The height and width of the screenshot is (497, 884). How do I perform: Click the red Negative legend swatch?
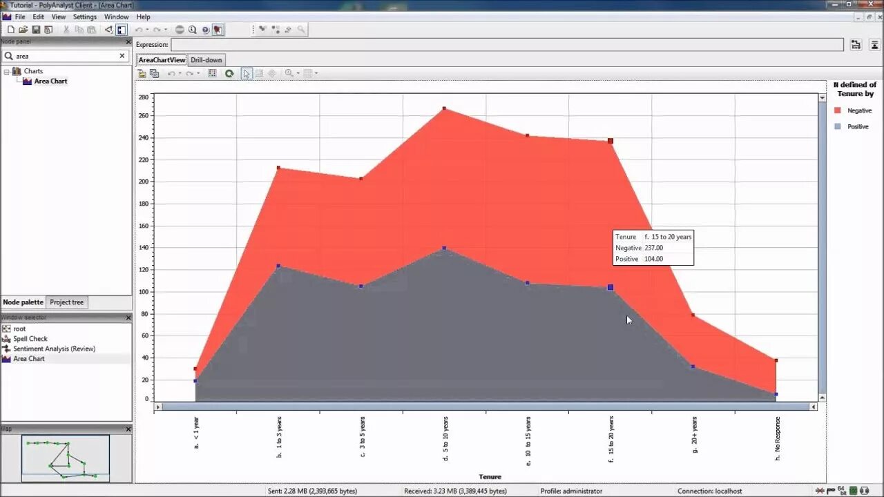point(837,110)
